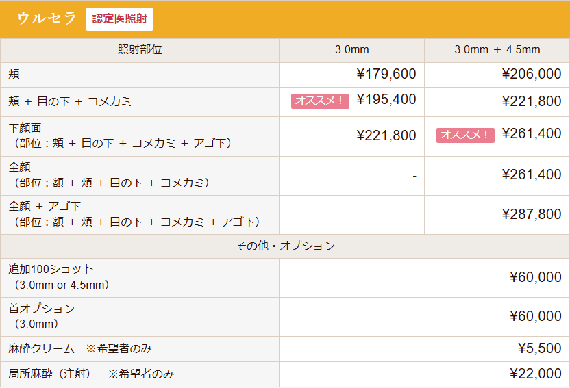
Task: Click the ¥179,600 price for 頬
Action: point(386,75)
